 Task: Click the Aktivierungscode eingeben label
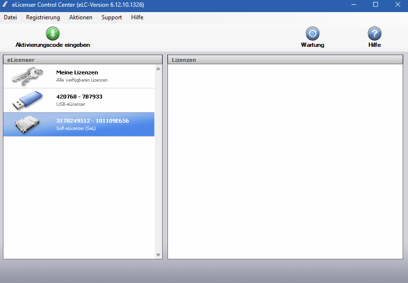coord(53,45)
